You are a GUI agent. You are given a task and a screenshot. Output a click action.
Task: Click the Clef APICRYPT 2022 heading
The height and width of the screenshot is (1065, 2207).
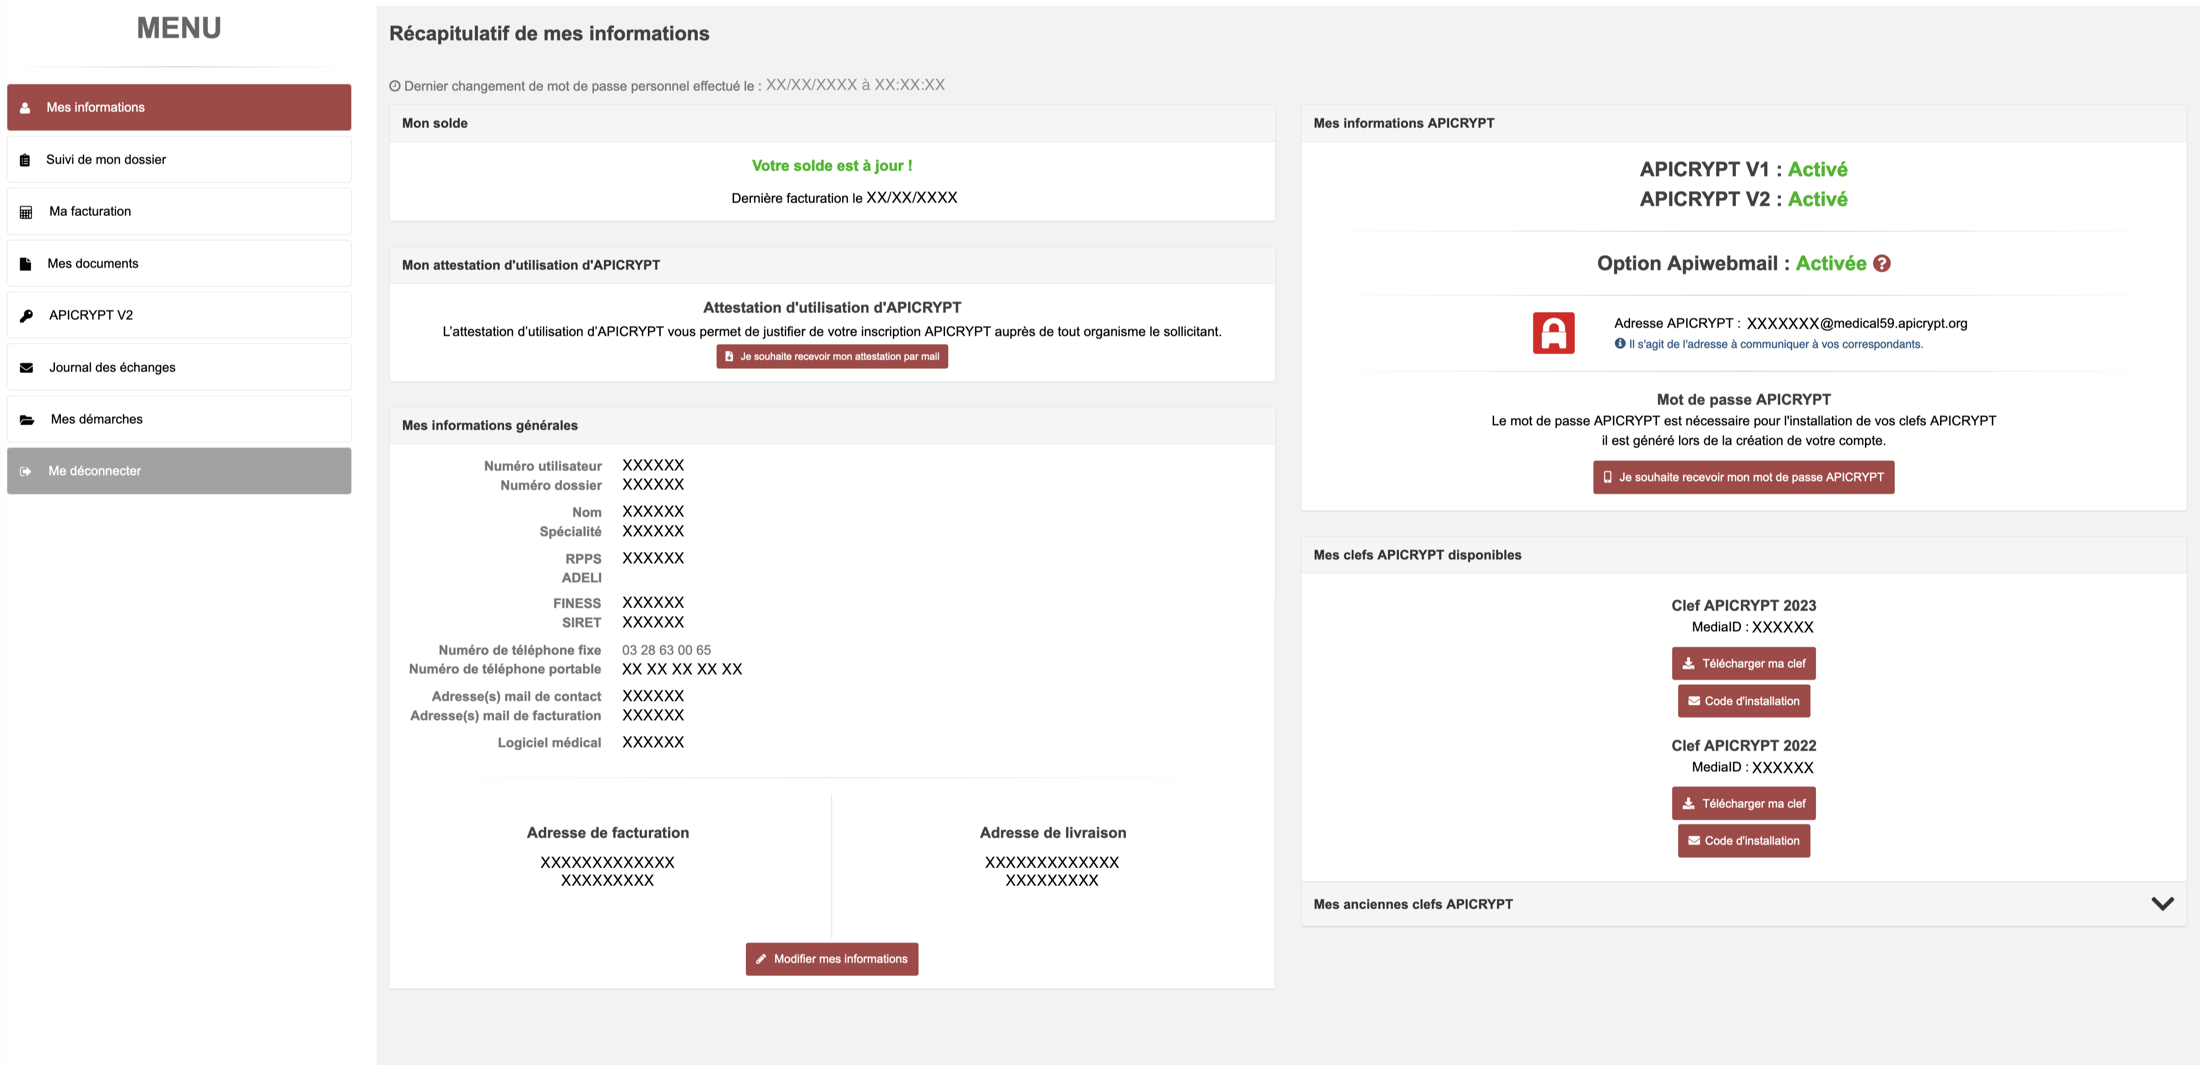point(1744,745)
